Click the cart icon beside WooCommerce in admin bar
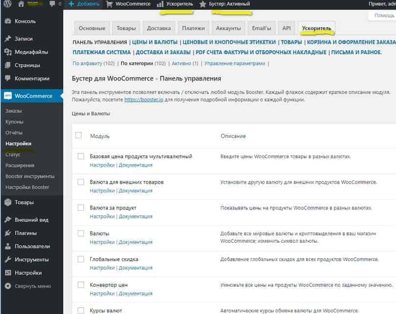The image size is (396, 314). tap(110, 4)
